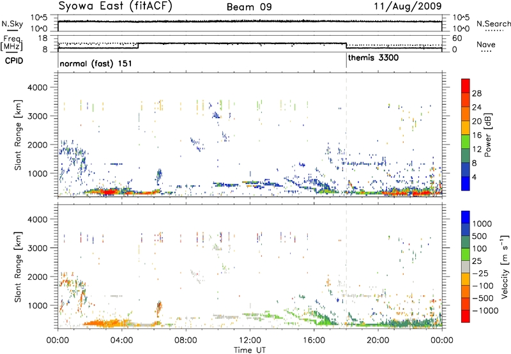Image resolution: width=511 pixels, height=354 pixels.
Task: Click the 16:00 time tick label
Action: click(314, 341)
